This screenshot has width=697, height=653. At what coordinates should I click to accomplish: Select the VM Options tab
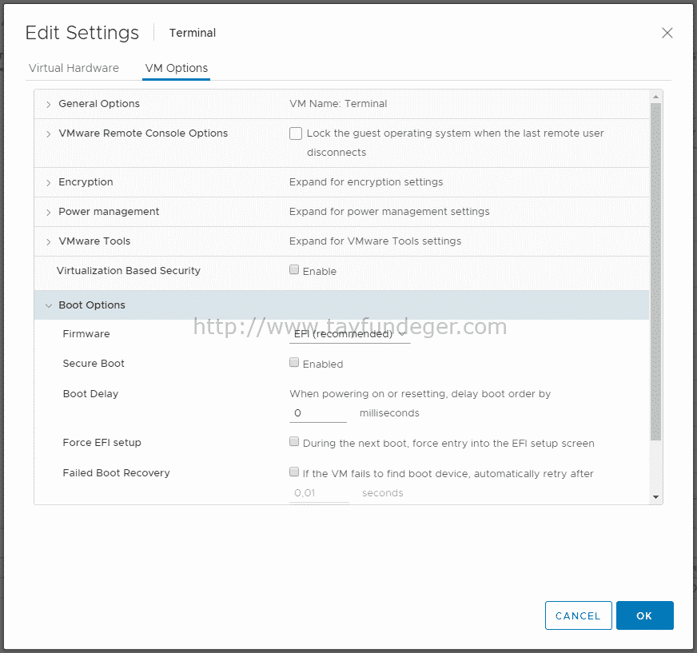(177, 68)
